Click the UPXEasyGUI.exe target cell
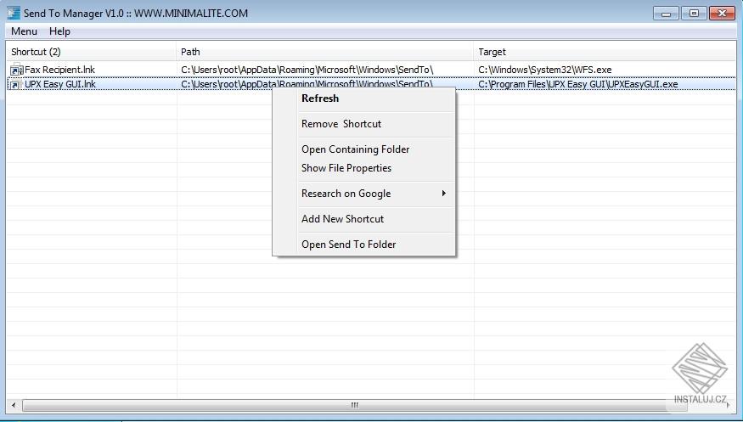This screenshot has height=422, width=743. click(x=578, y=84)
